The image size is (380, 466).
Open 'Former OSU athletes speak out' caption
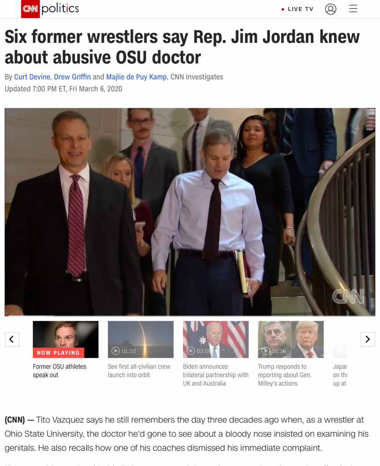click(60, 371)
